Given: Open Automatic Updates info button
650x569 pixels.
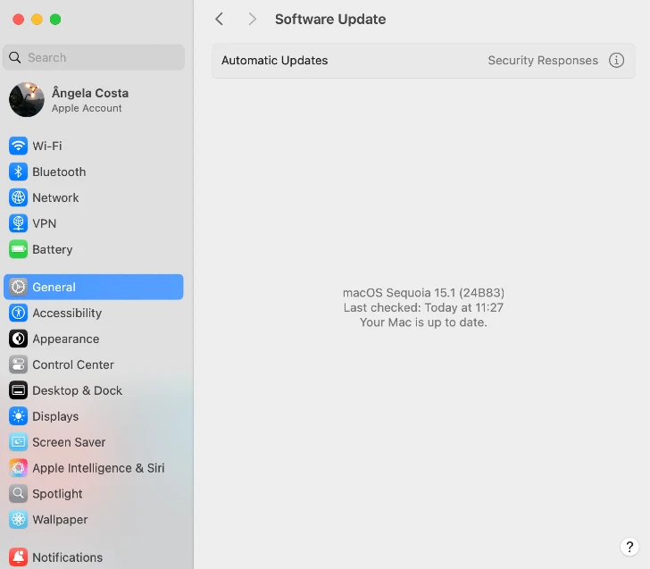Looking at the screenshot, I should click(x=616, y=60).
